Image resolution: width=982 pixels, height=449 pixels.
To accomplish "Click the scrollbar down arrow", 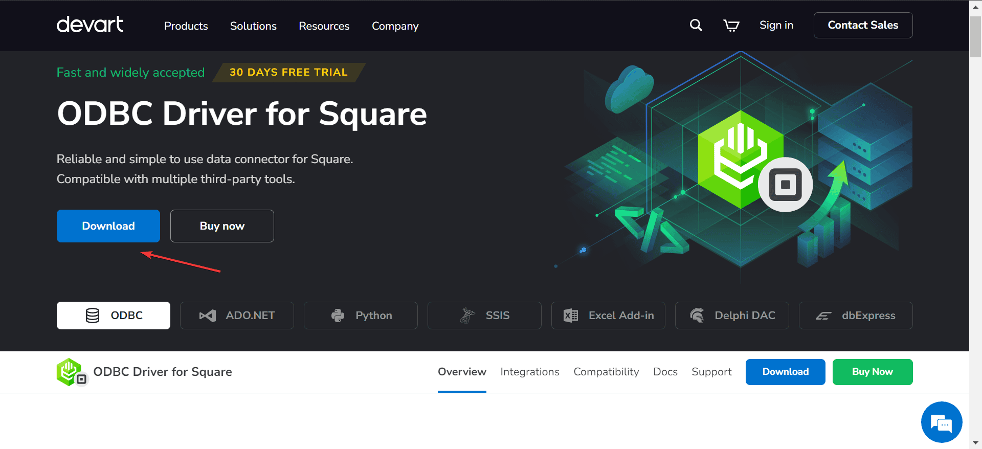I will [x=976, y=443].
